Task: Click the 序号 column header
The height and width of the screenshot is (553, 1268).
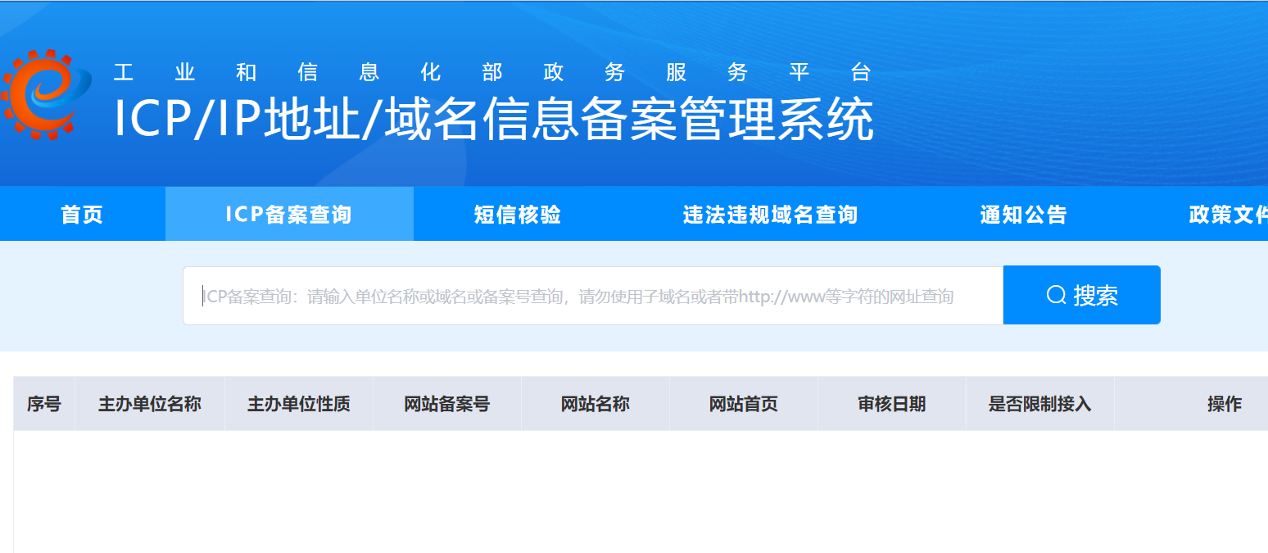Action: click(x=44, y=404)
